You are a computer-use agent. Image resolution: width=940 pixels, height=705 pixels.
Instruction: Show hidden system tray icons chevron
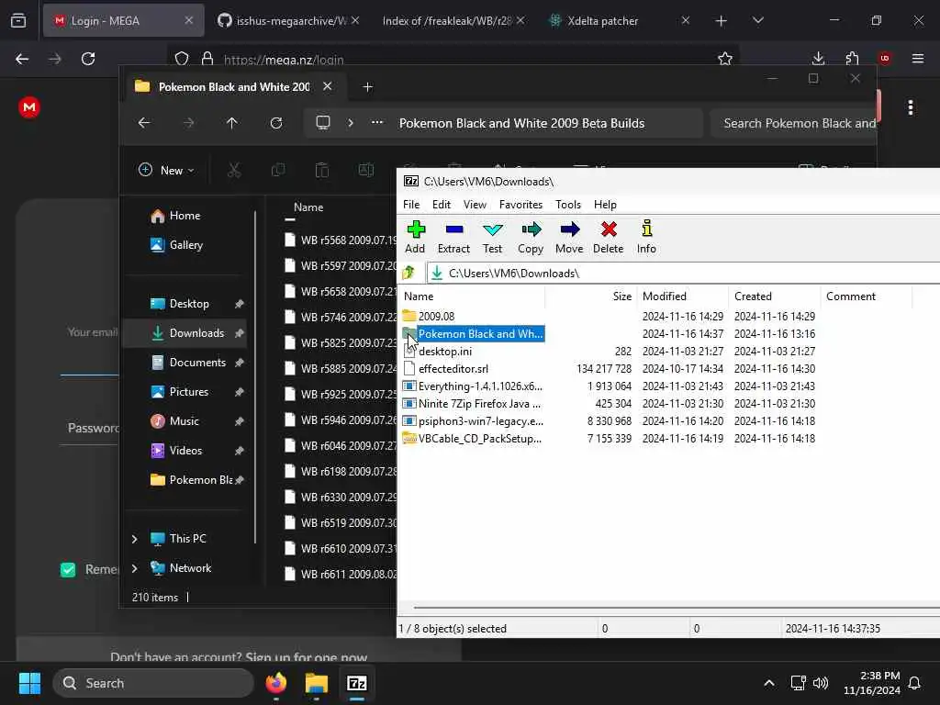(x=769, y=683)
